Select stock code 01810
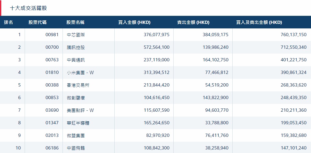 coord(52,72)
